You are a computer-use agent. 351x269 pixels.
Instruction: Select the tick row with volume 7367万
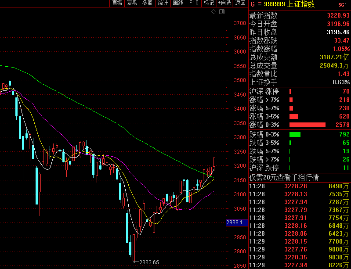pos(300,210)
